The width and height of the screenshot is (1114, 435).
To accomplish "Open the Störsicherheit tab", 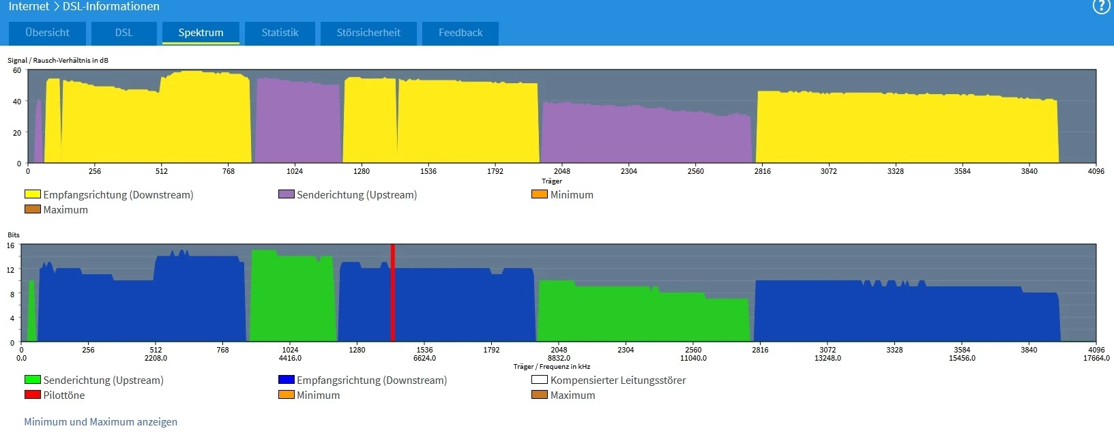I will [368, 33].
